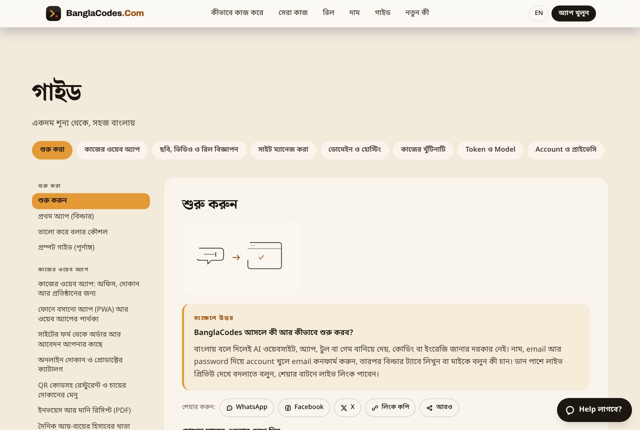Open the কীভাবে কাজ করে menu item
This screenshot has height=430, width=640.
tap(237, 13)
